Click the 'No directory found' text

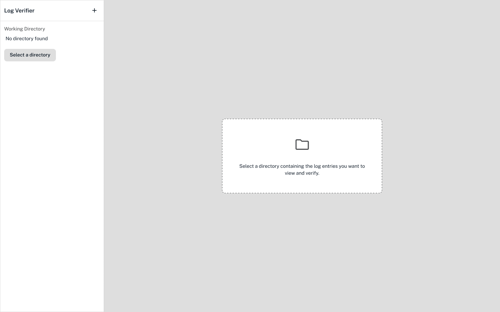[27, 38]
